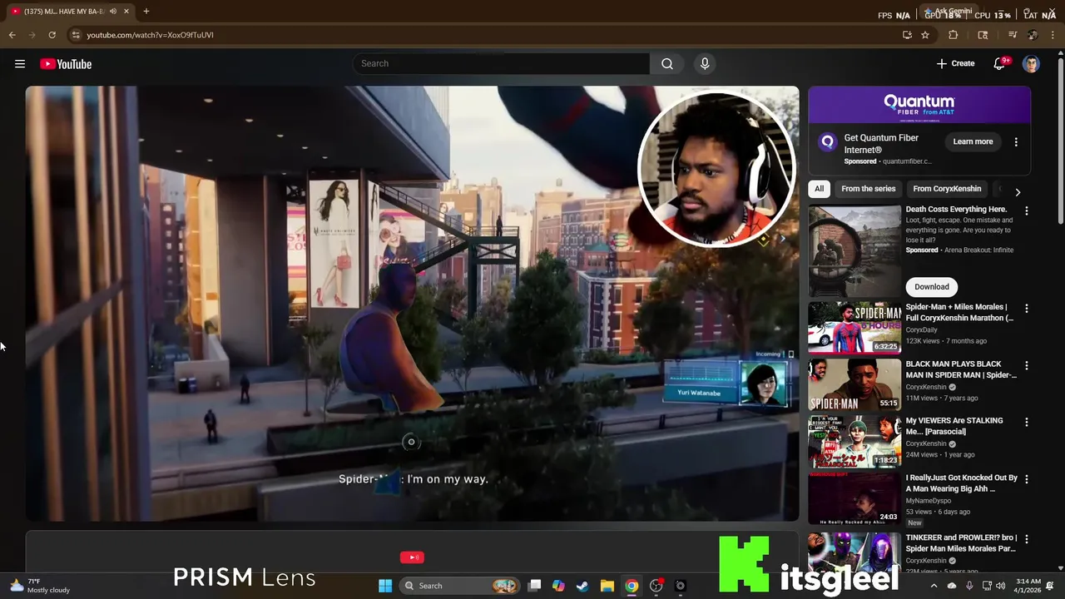Open weather widget showing Mostly cloudy
The width and height of the screenshot is (1065, 599).
[39, 586]
